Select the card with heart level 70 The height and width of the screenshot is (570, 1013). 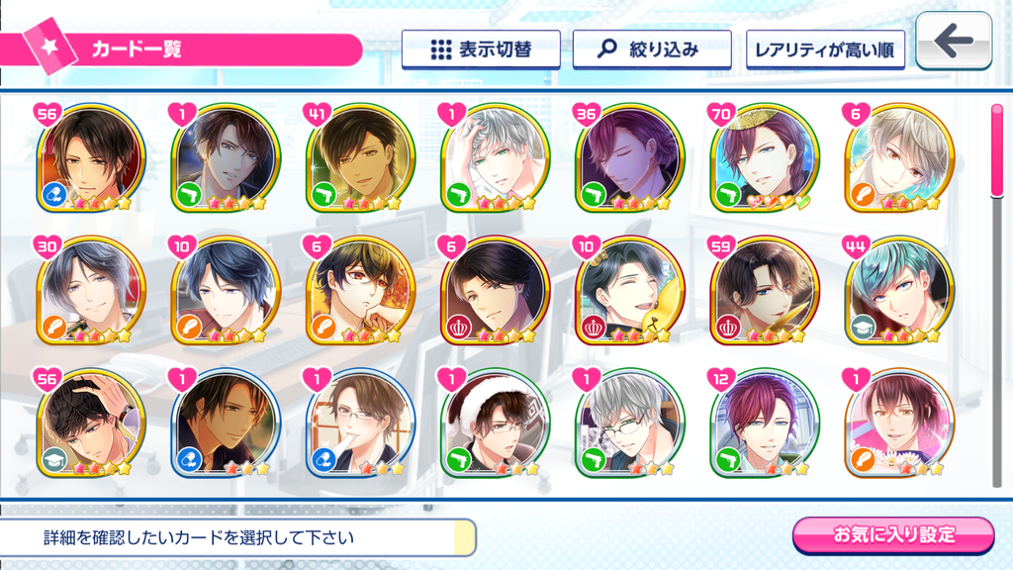765,158
